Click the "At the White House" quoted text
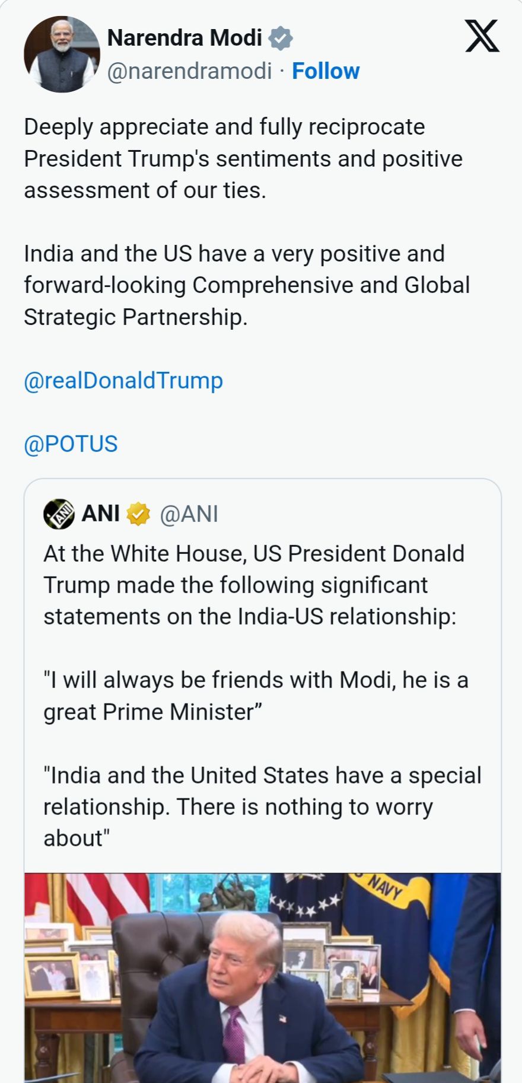The width and height of the screenshot is (522, 1083). [x=254, y=585]
